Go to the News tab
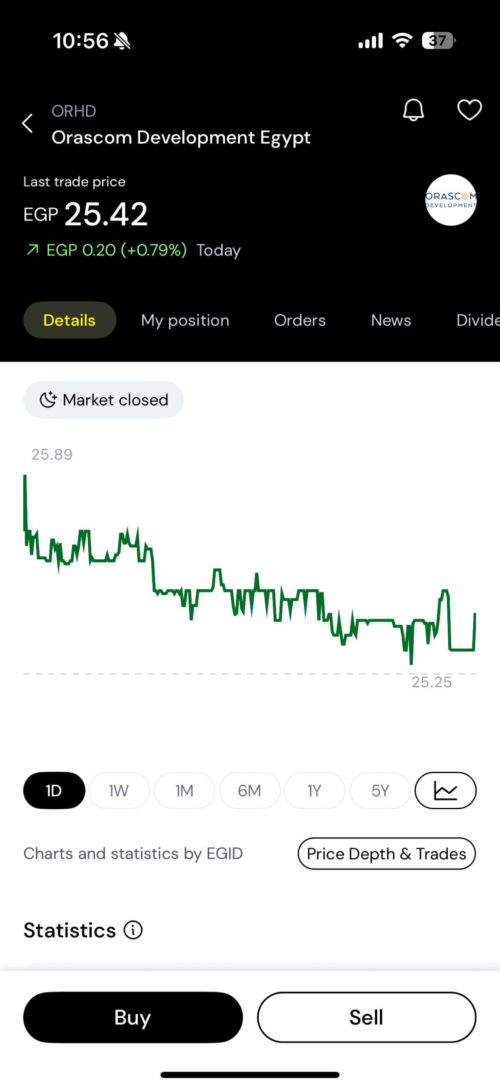500x1088 pixels. (390, 320)
